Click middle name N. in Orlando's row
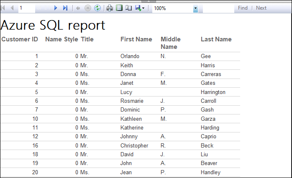Viewport: 292px width, 178px height. 163,56
